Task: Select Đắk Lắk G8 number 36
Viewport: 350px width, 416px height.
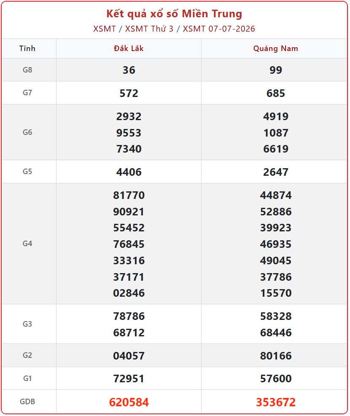Action: click(129, 70)
